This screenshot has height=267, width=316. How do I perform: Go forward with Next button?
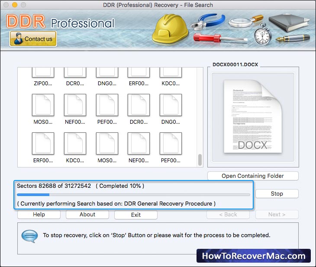point(277,214)
